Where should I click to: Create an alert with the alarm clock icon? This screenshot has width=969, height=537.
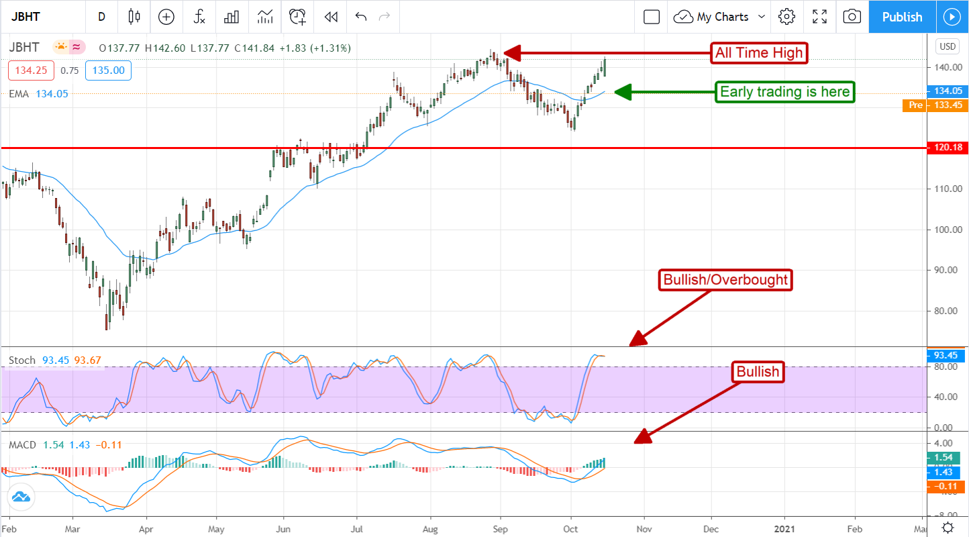click(x=297, y=17)
